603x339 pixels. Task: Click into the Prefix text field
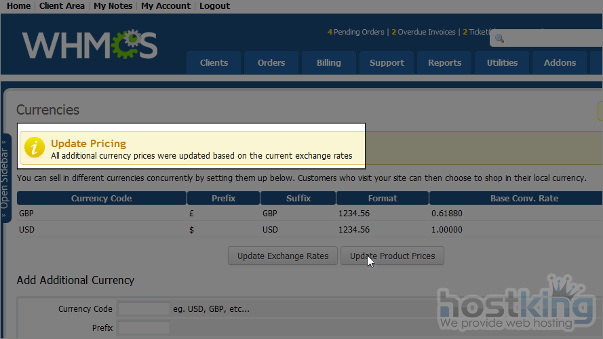pos(143,328)
